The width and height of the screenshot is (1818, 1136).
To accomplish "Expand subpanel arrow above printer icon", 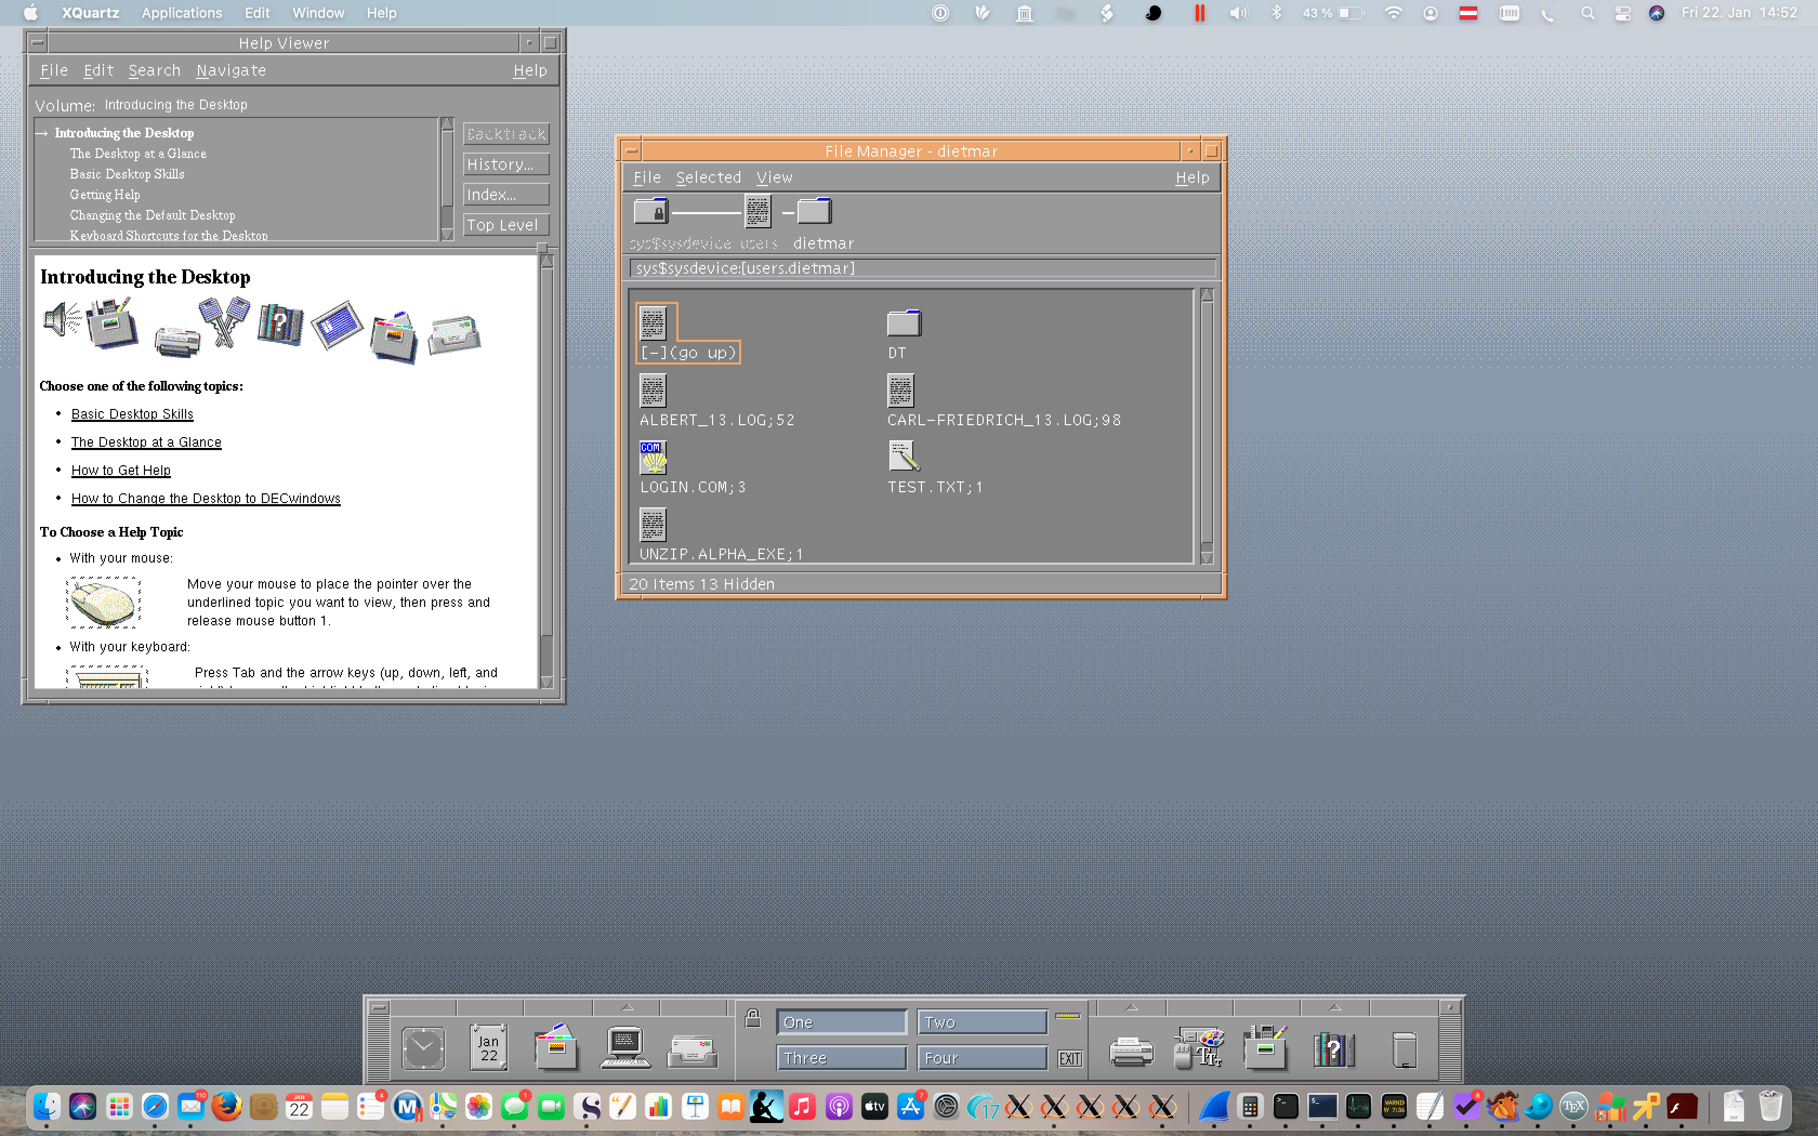I will [x=1131, y=1007].
